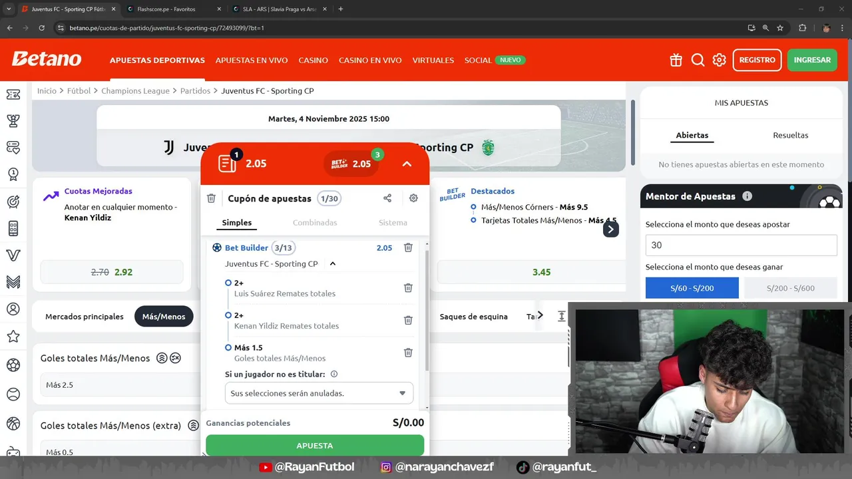Screen dimensions: 852x479
Task: Click the info icon next to Mentor de Apuestas
Action: tap(747, 196)
